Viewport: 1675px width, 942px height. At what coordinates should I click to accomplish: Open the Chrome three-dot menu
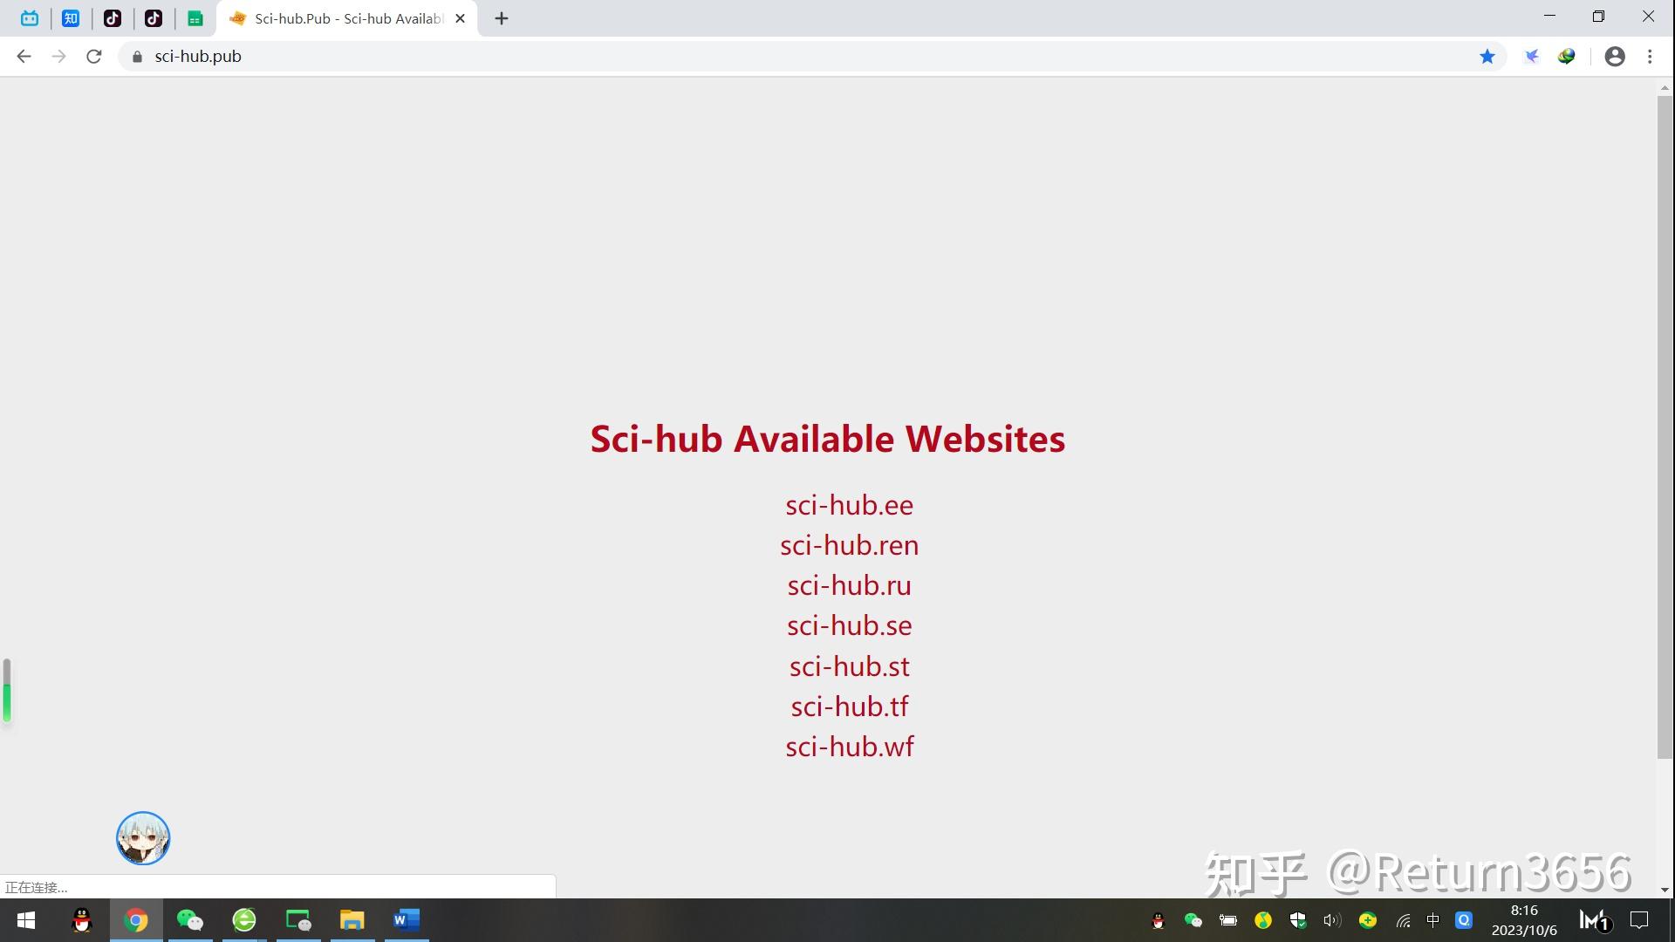click(1650, 56)
